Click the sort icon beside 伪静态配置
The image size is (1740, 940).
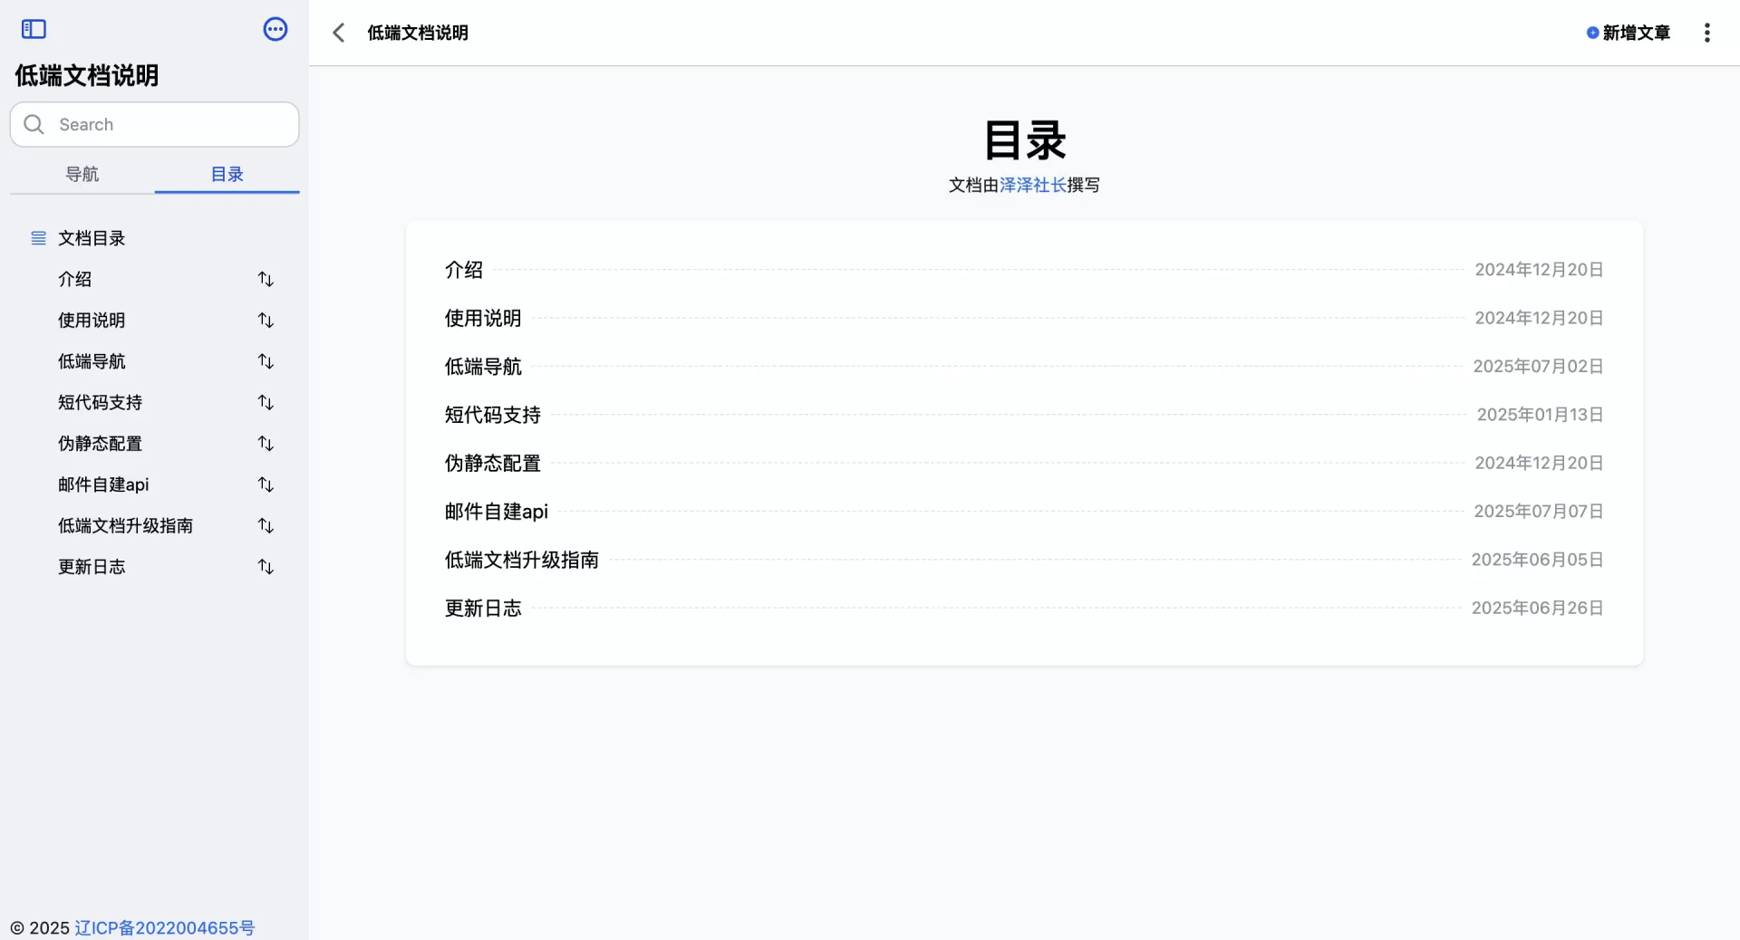[x=266, y=444]
